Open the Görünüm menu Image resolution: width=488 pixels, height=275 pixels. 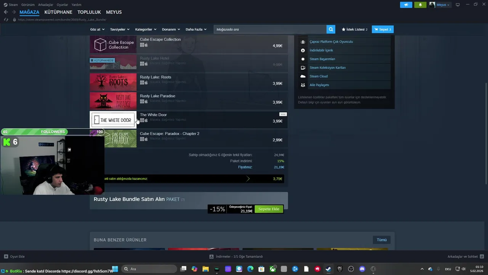[x=28, y=5]
